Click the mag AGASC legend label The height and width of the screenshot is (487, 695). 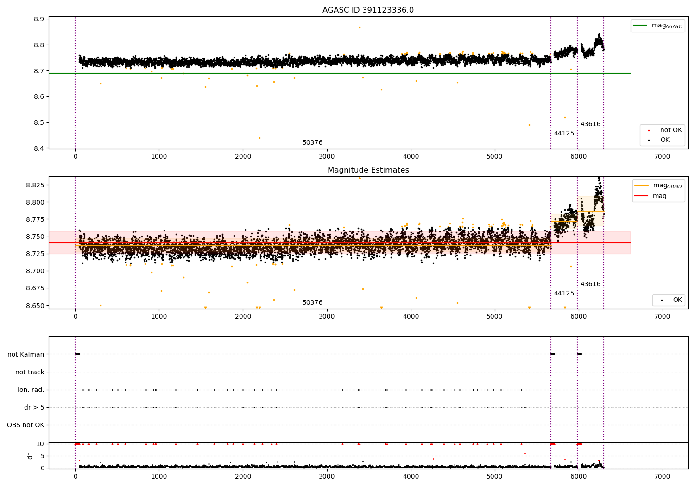[x=667, y=26]
